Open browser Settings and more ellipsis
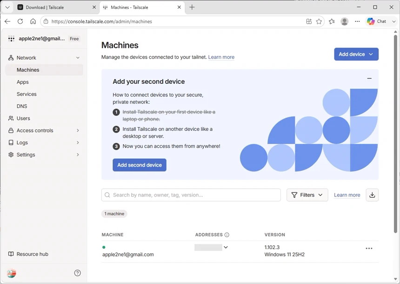This screenshot has height=284, width=400. (x=357, y=21)
